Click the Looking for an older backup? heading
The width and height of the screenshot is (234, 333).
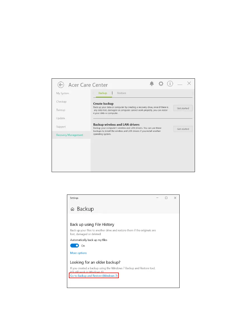95,262
